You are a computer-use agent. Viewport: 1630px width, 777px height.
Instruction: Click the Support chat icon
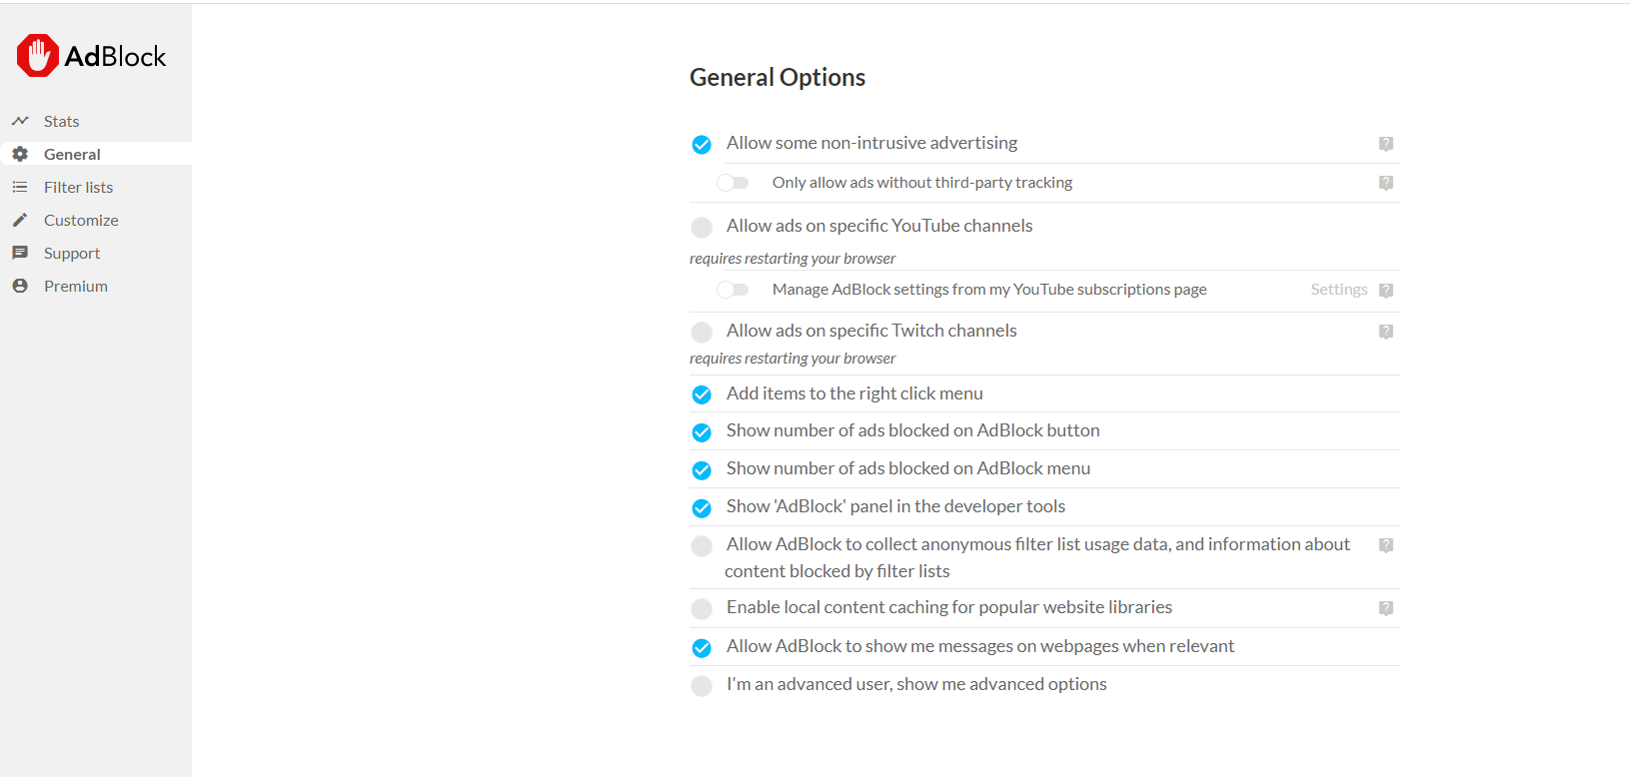[x=20, y=253]
